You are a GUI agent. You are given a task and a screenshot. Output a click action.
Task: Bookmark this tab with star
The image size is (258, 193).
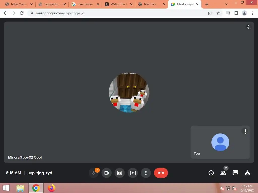[x=218, y=13]
